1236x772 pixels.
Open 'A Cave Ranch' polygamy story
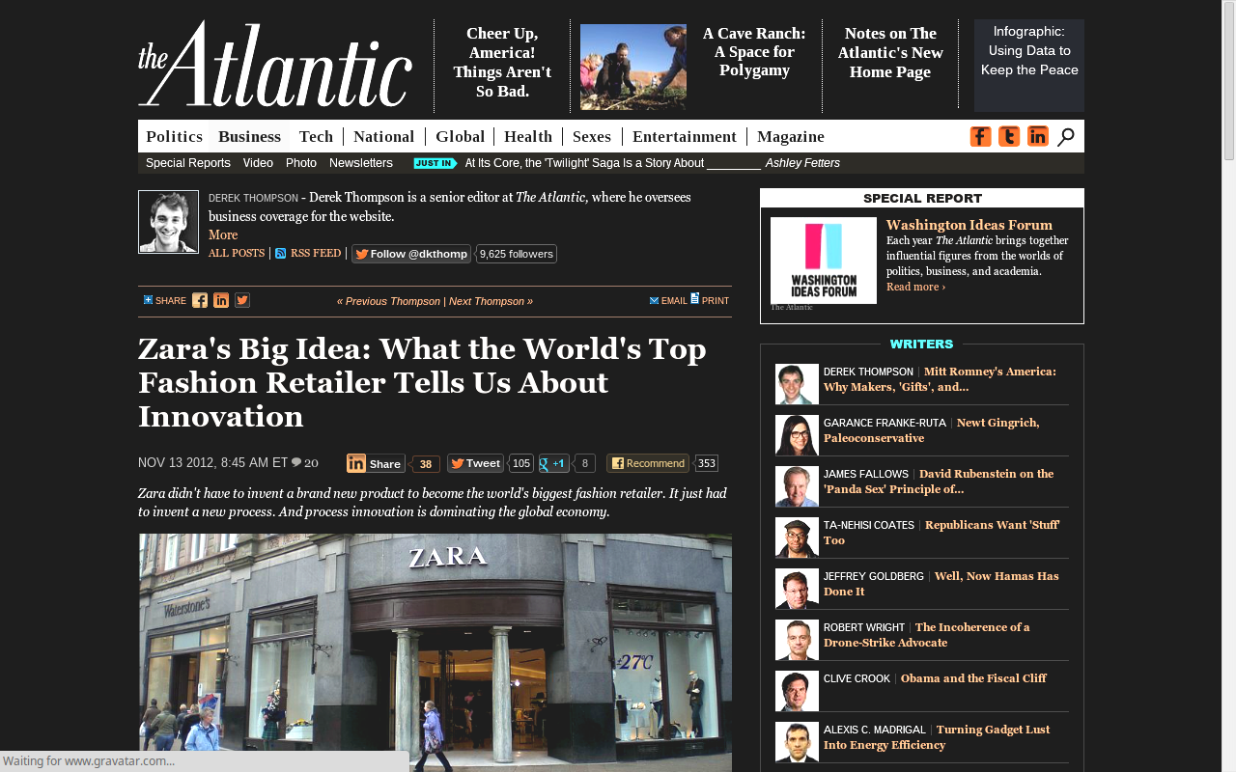click(x=754, y=52)
